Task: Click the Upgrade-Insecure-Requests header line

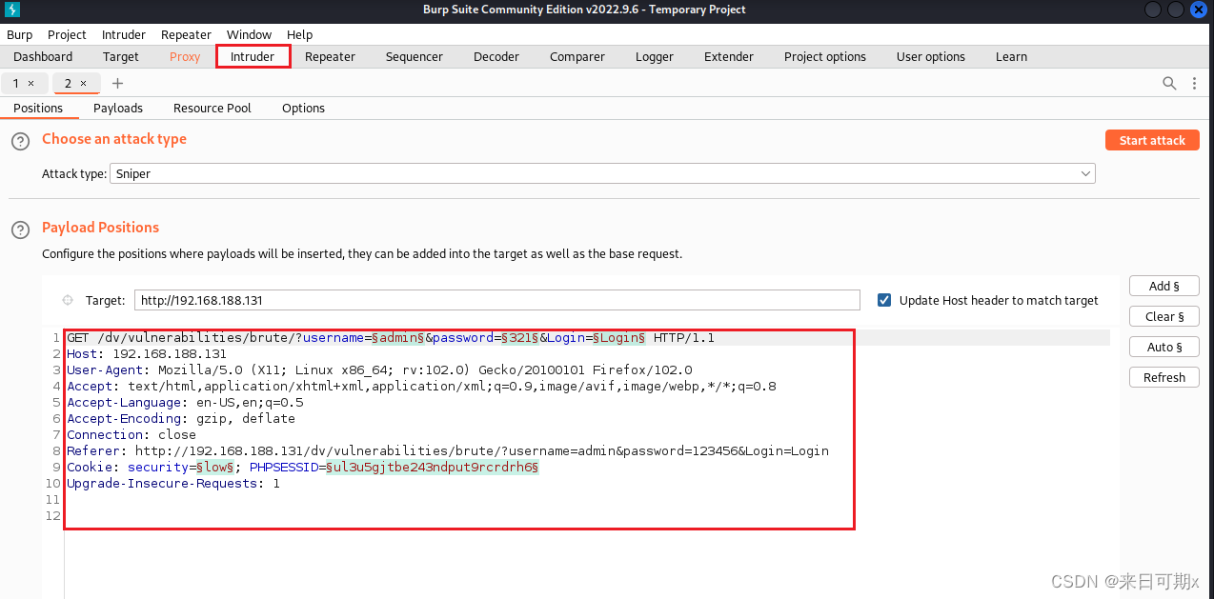Action: click(173, 483)
